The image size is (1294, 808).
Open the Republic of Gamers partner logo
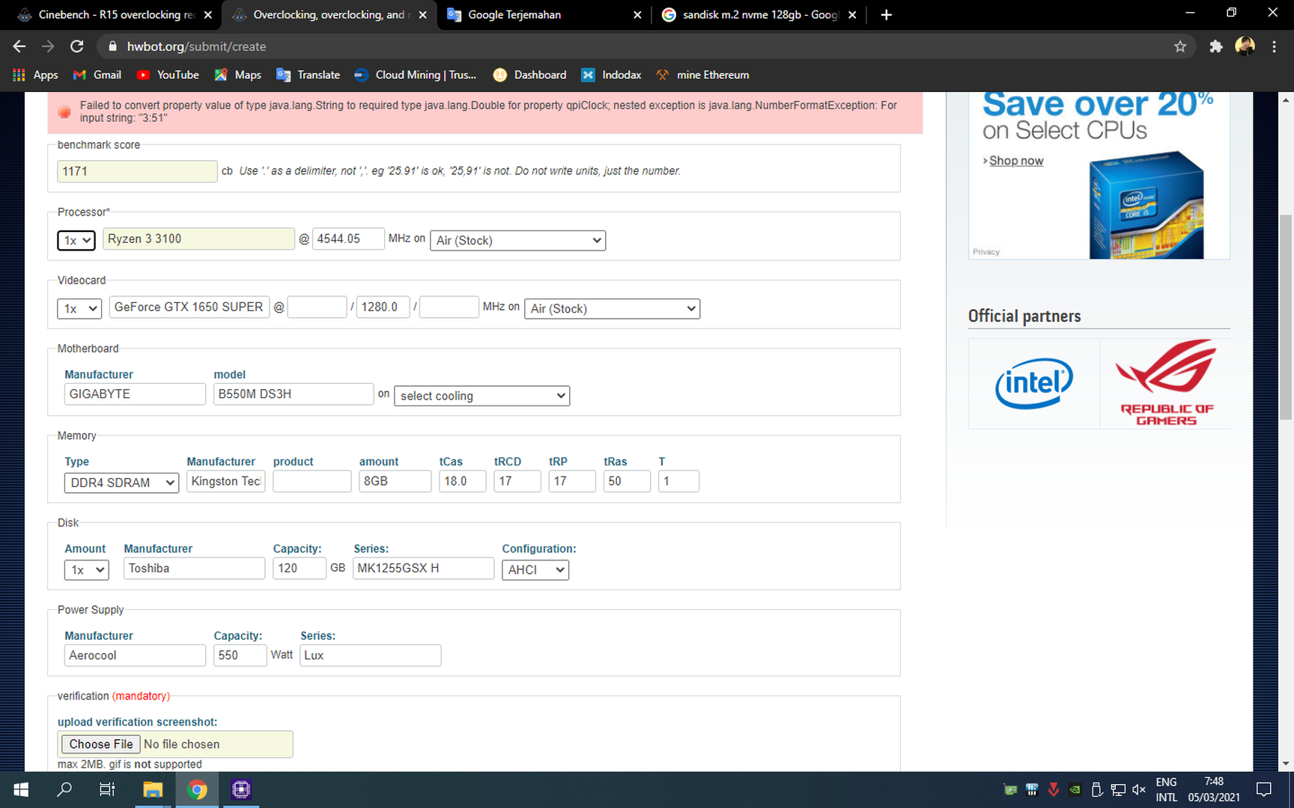click(x=1165, y=383)
